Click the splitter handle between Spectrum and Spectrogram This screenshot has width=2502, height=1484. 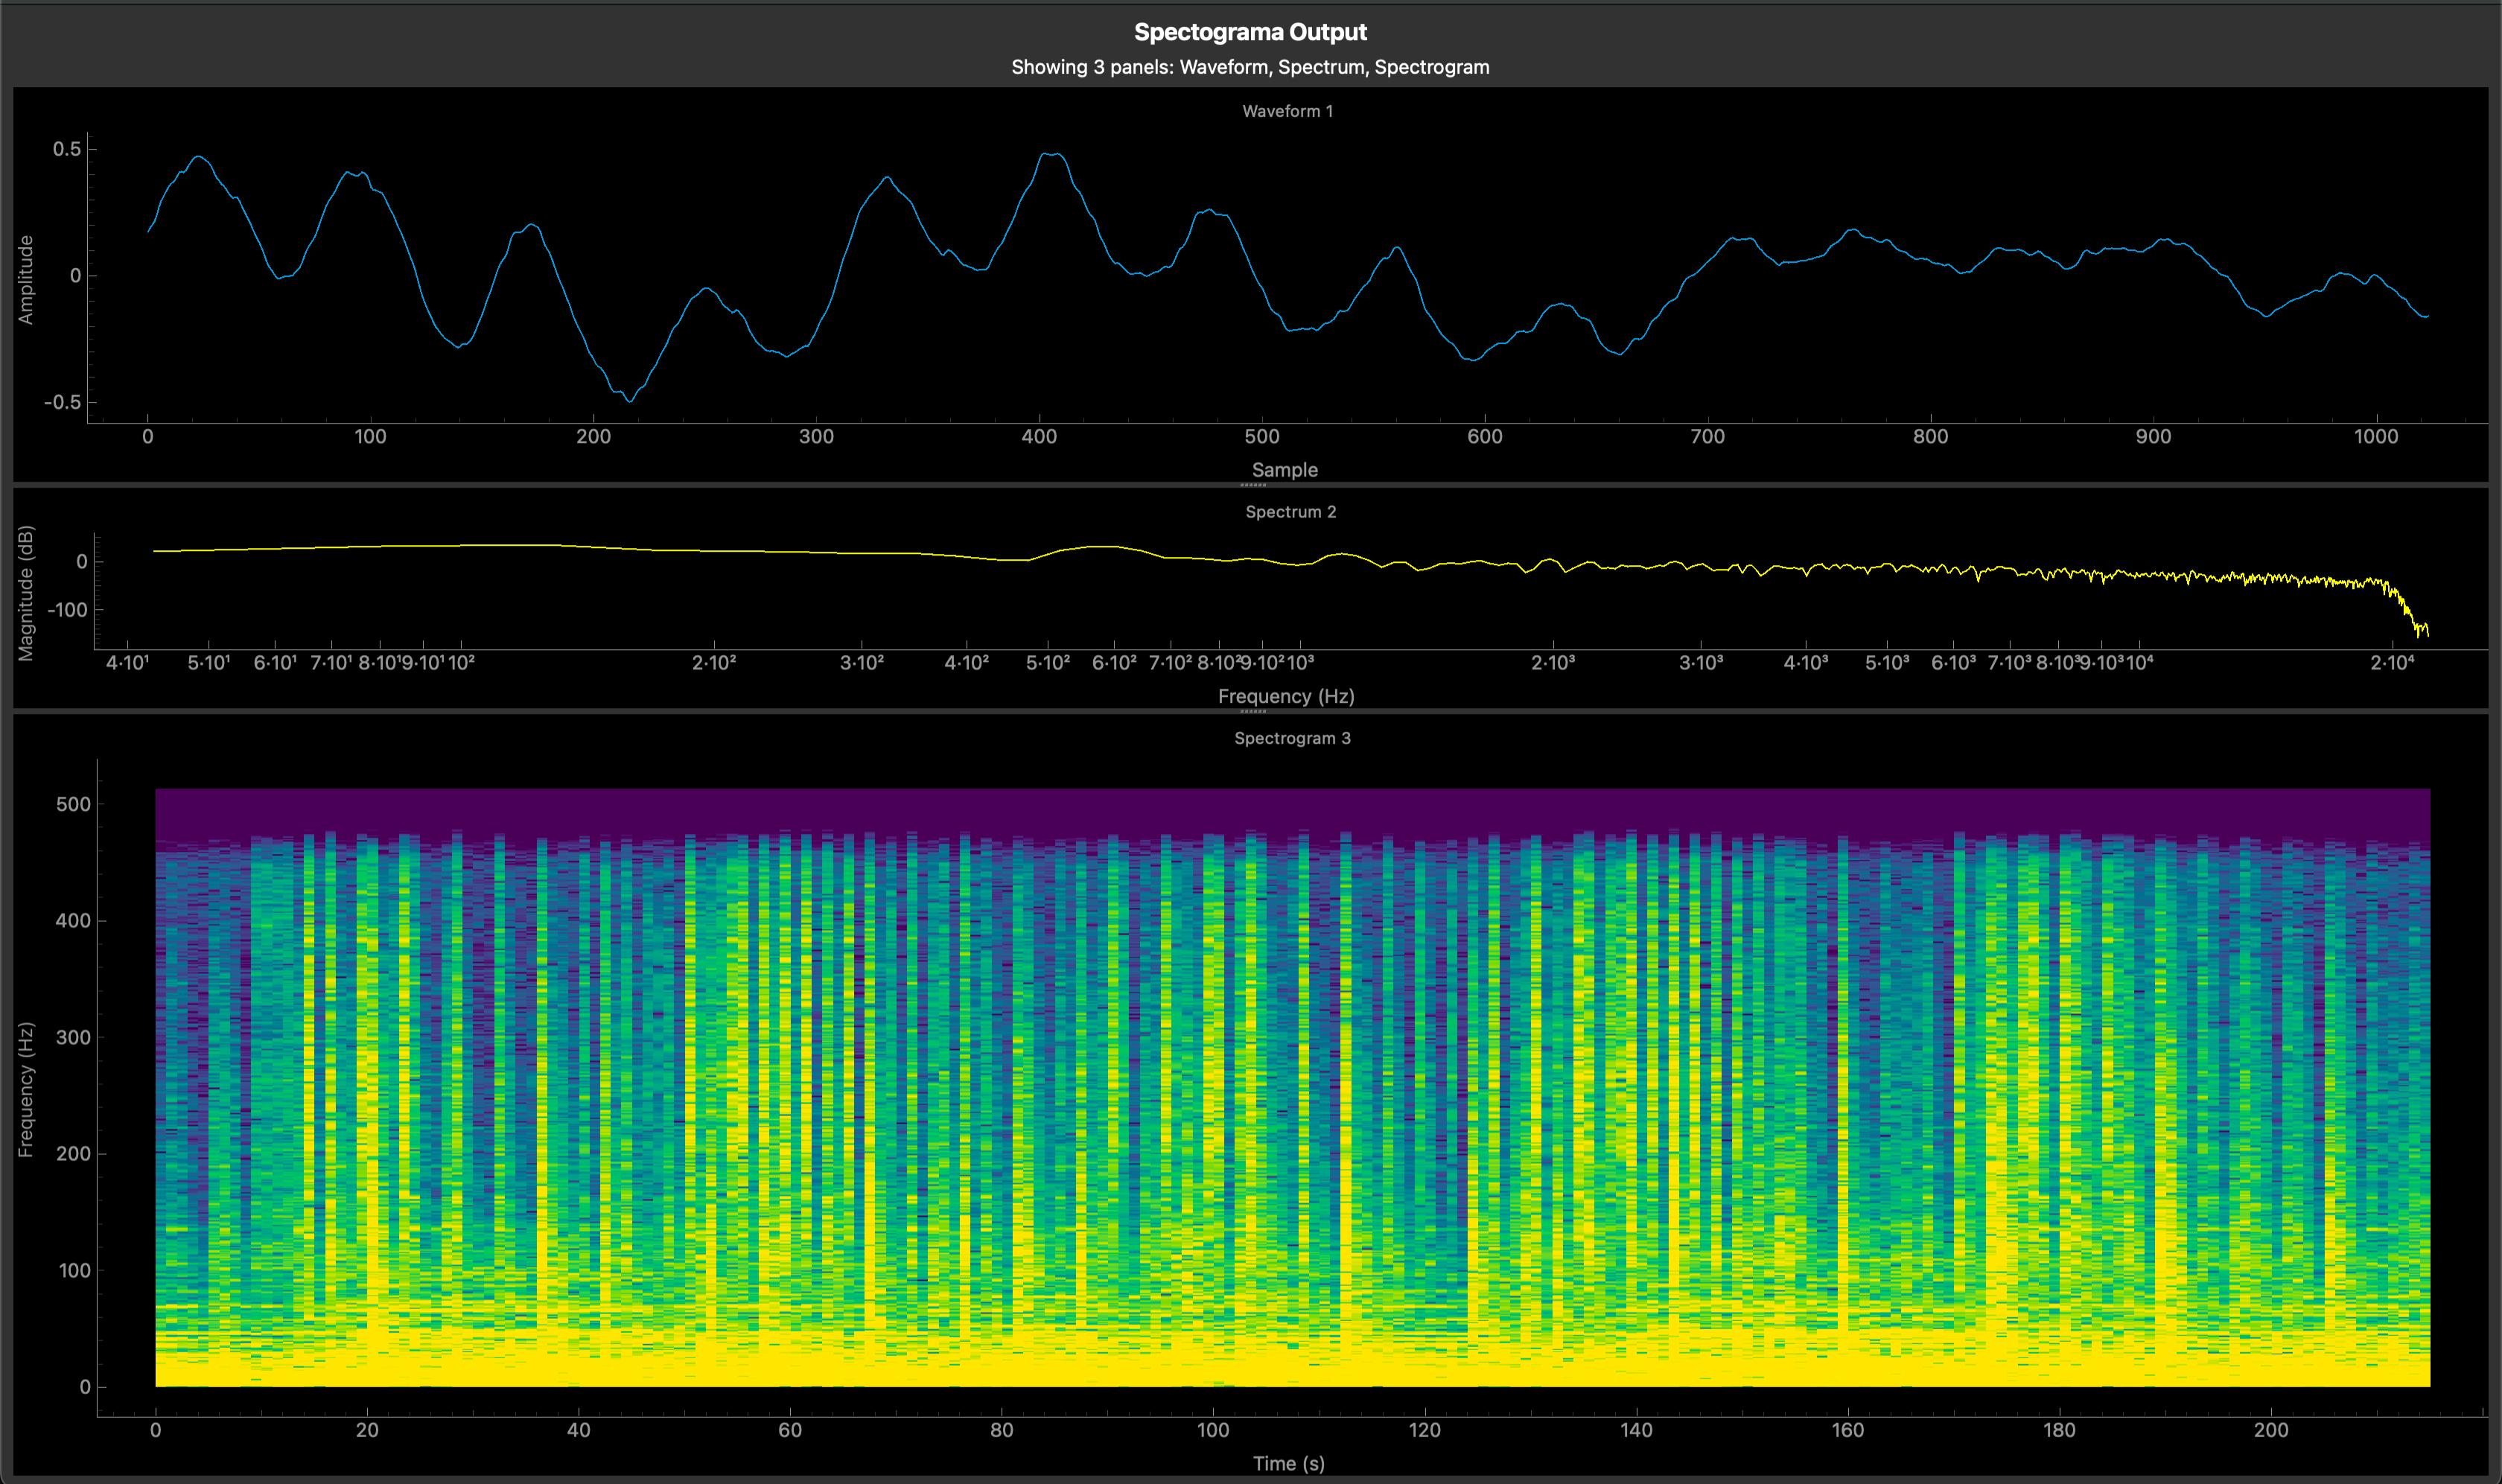(1252, 712)
